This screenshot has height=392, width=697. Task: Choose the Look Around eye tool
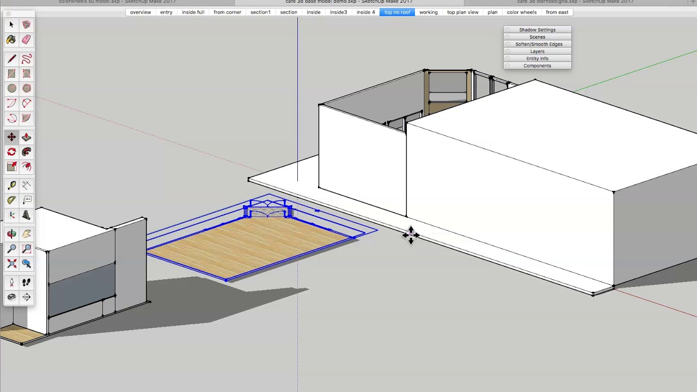click(11, 297)
